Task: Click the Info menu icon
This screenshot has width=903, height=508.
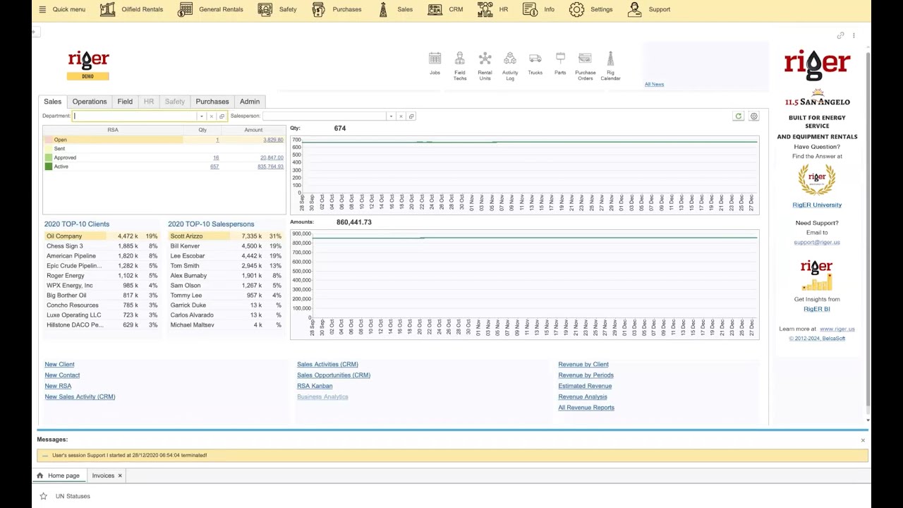Action: tap(530, 9)
